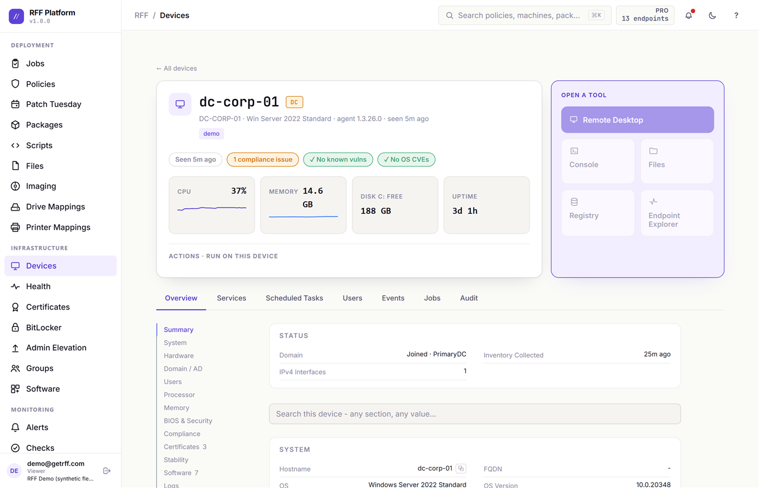This screenshot has height=488, width=759.
Task: Click the RFF breadcrumb link
Action: point(141,15)
